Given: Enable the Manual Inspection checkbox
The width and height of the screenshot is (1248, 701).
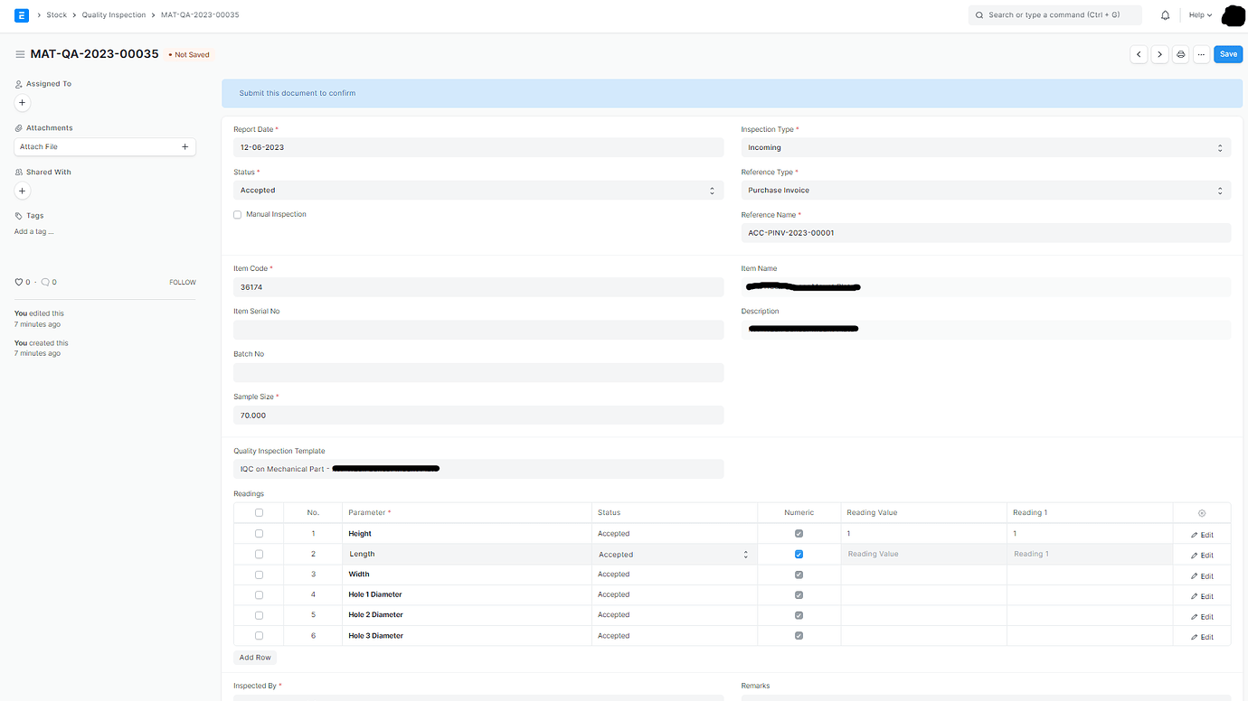Looking at the screenshot, I should (x=237, y=214).
